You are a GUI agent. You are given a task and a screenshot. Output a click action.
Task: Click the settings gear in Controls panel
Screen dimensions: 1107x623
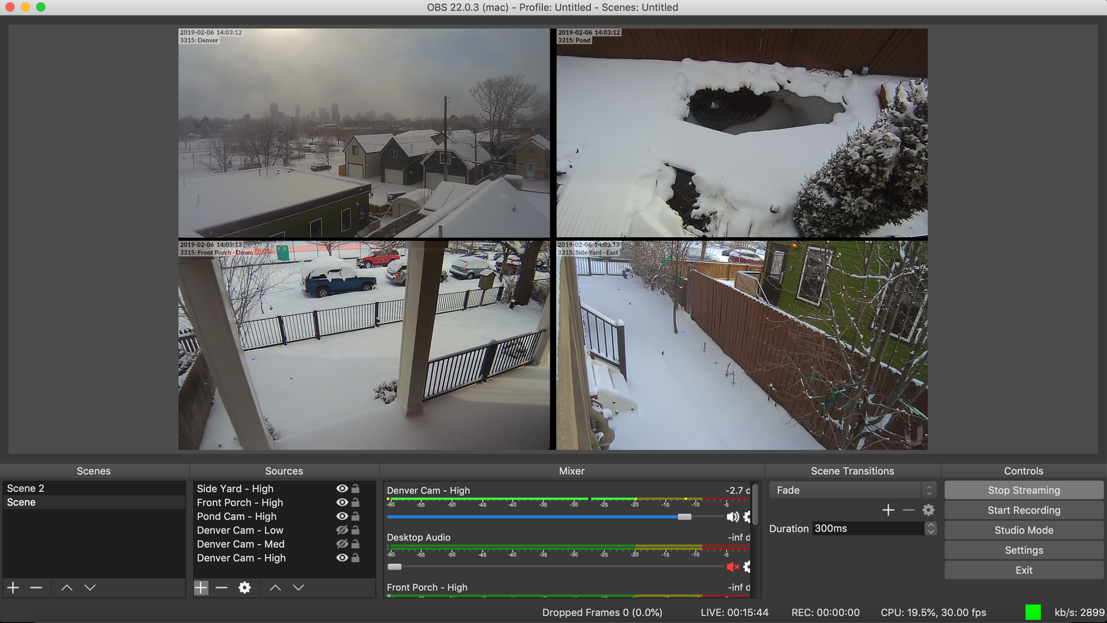[1024, 549]
